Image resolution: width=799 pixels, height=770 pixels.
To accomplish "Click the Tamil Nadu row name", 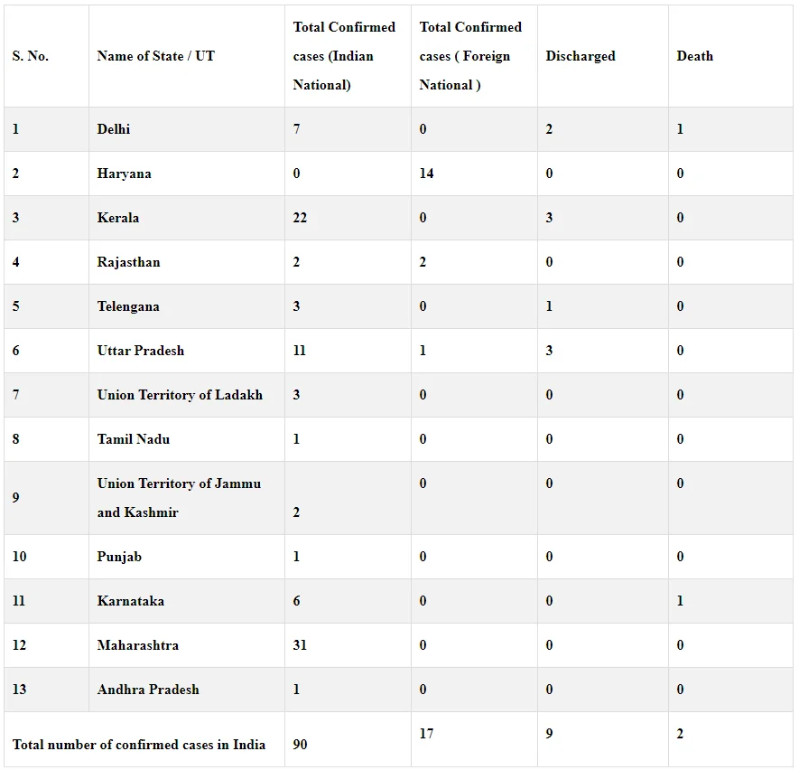I will pos(134,439).
